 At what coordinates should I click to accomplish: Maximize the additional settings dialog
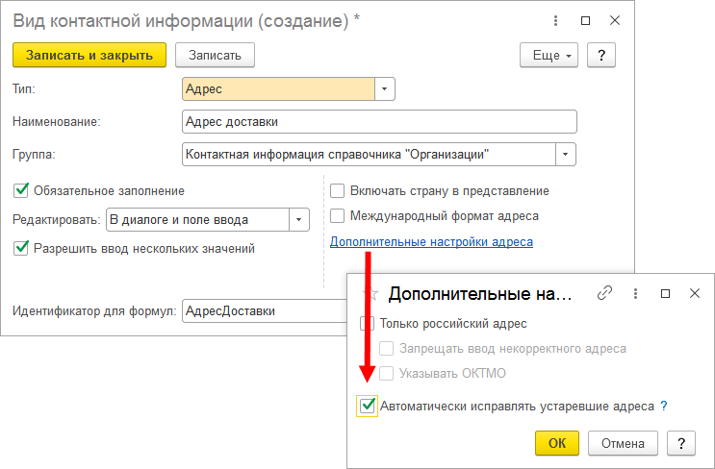[665, 293]
